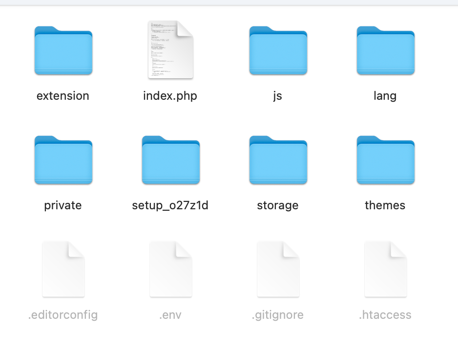Click the extension folder name label

[63, 96]
